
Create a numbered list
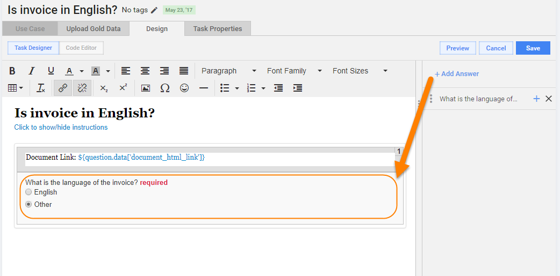(251, 88)
